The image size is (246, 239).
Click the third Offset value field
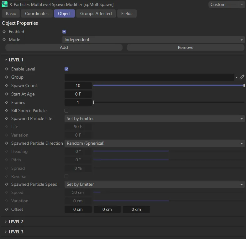[x=136, y=209]
